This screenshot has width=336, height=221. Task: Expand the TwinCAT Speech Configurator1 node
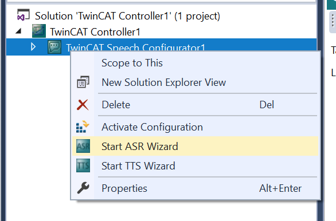pos(33,47)
